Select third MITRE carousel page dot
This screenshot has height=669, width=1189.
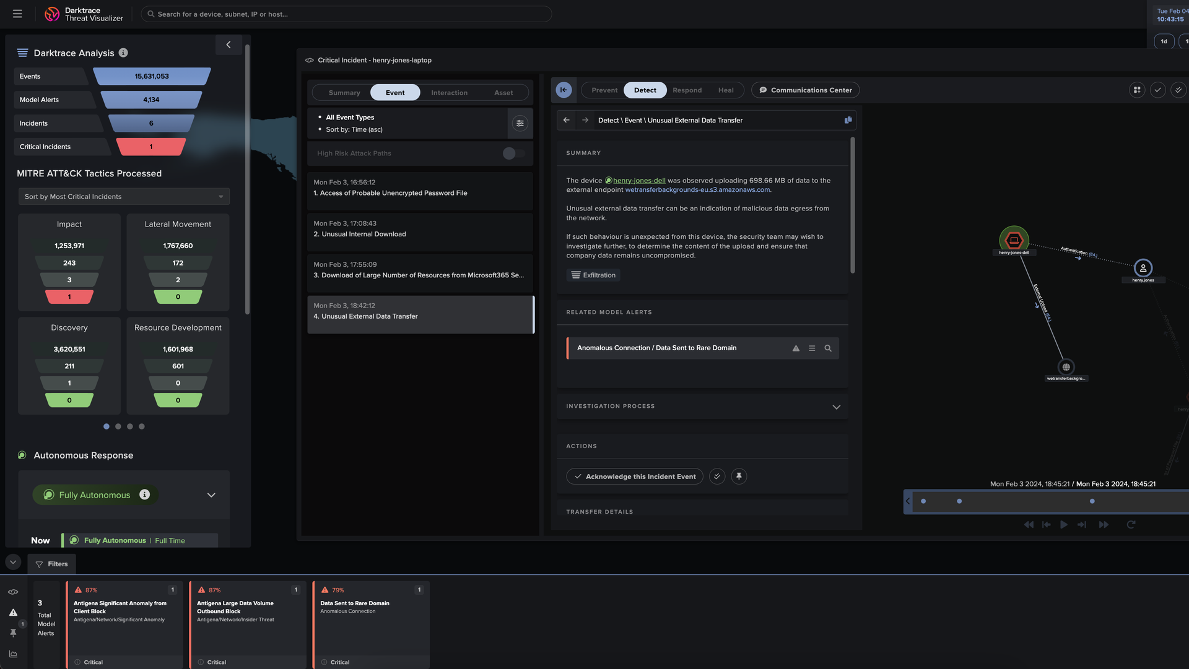pos(130,426)
